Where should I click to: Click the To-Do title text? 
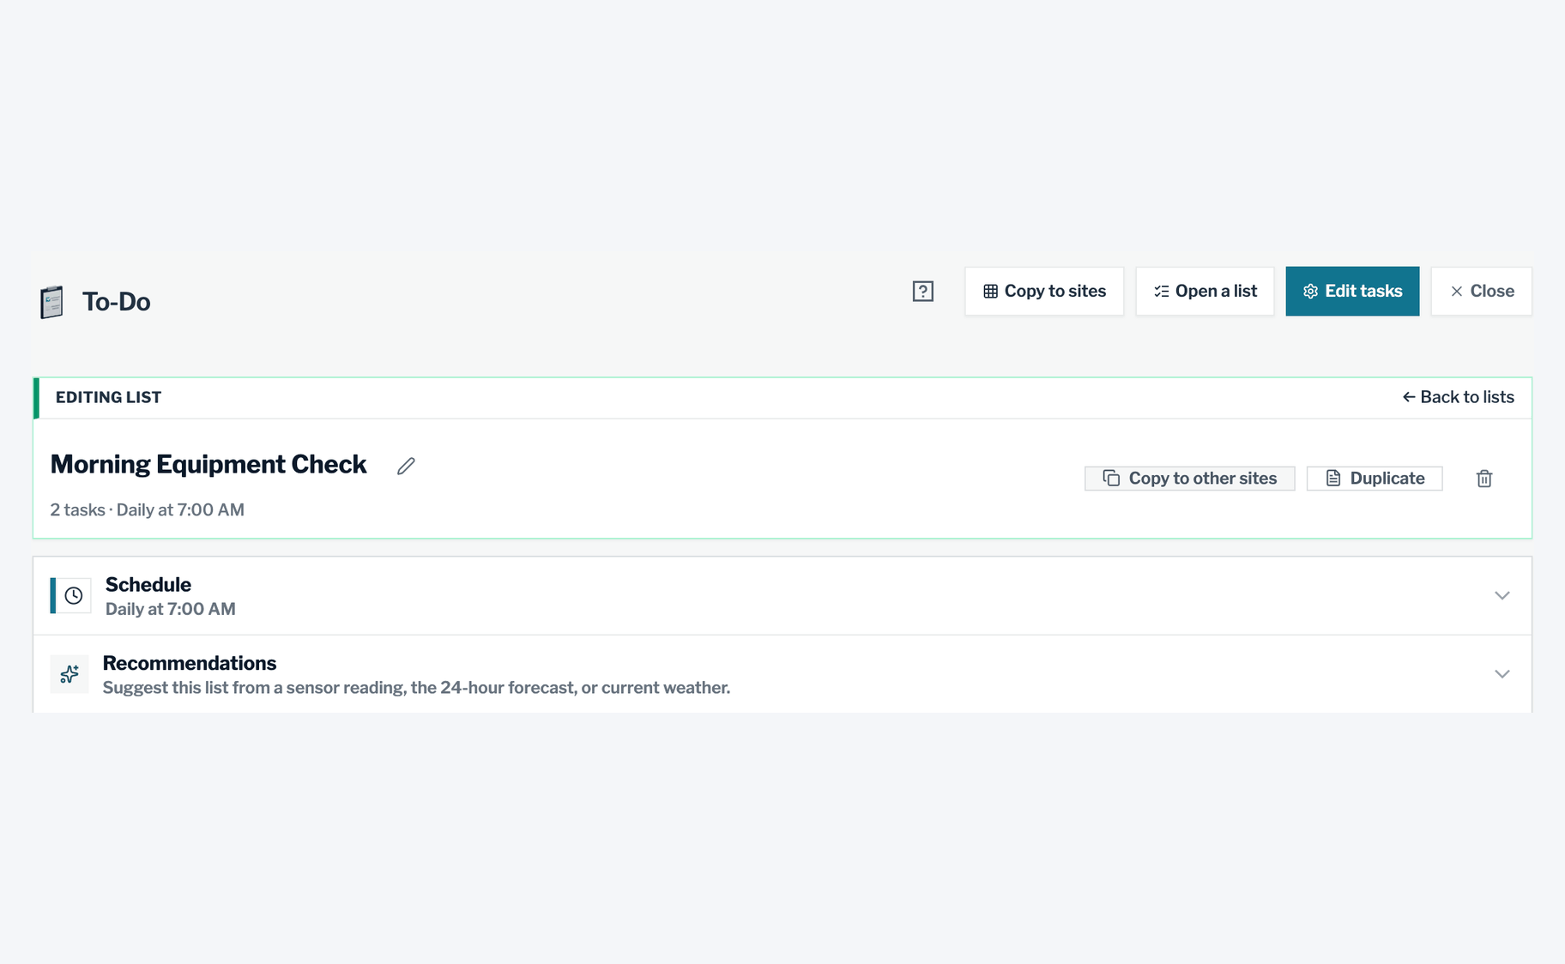tap(117, 302)
